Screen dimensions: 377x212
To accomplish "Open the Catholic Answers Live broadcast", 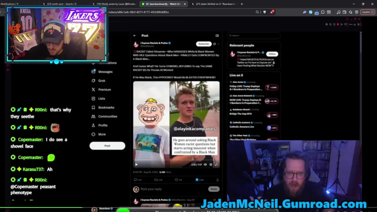I will [x=254, y=126].
